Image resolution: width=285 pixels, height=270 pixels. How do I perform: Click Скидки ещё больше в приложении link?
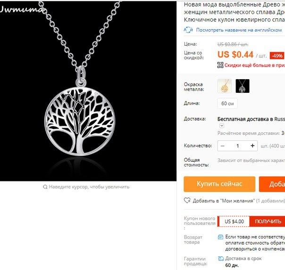pos(255,65)
